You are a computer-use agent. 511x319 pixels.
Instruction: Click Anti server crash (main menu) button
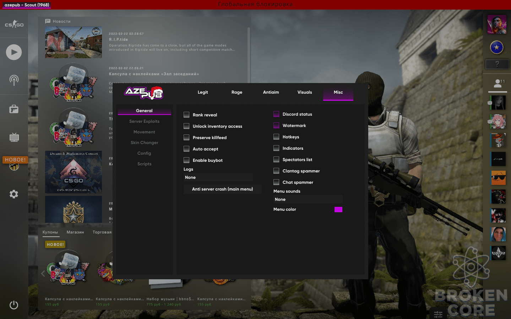click(223, 189)
